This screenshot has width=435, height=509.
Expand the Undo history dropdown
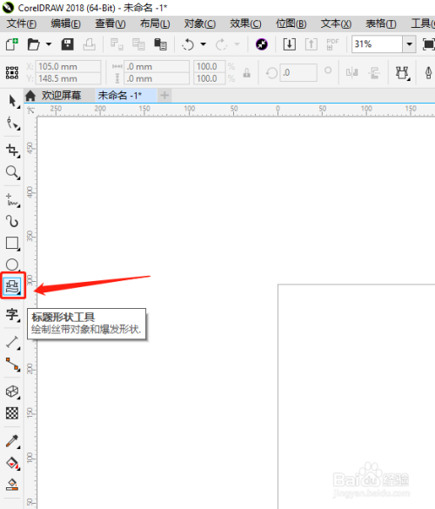tap(204, 44)
